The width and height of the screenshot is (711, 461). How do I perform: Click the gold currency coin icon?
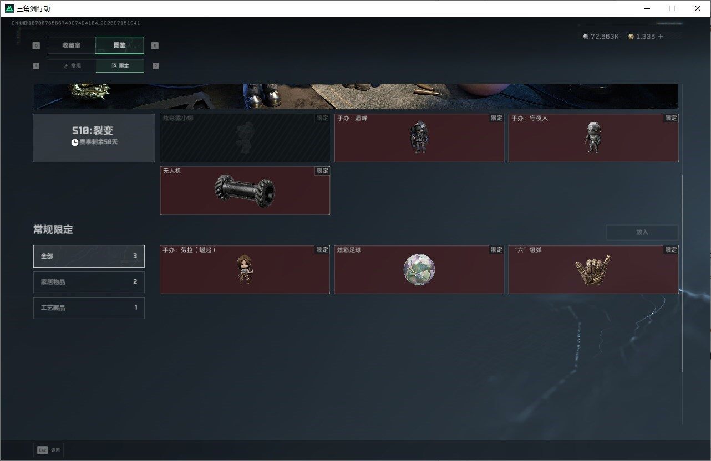coord(631,37)
